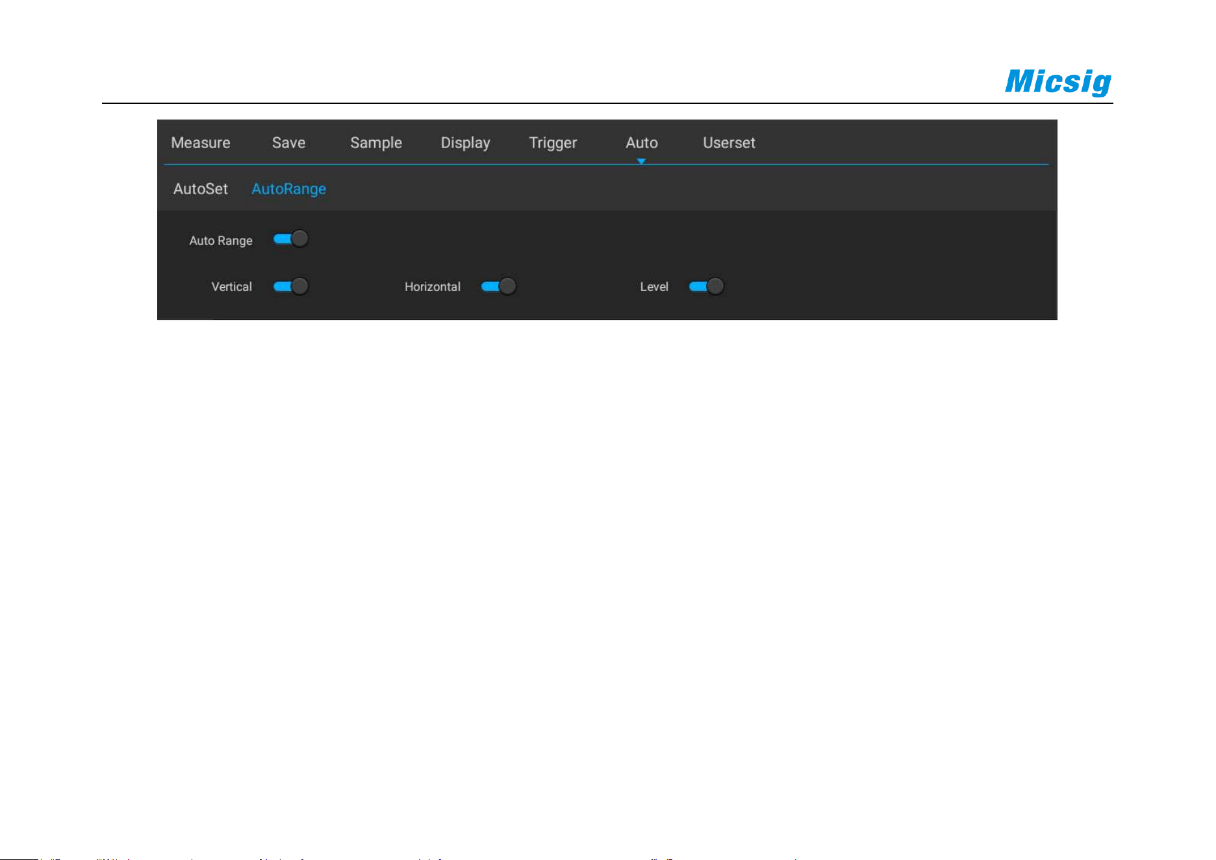Click the Level label
Image resolution: width=1216 pixels, height=860 pixels.
click(654, 286)
